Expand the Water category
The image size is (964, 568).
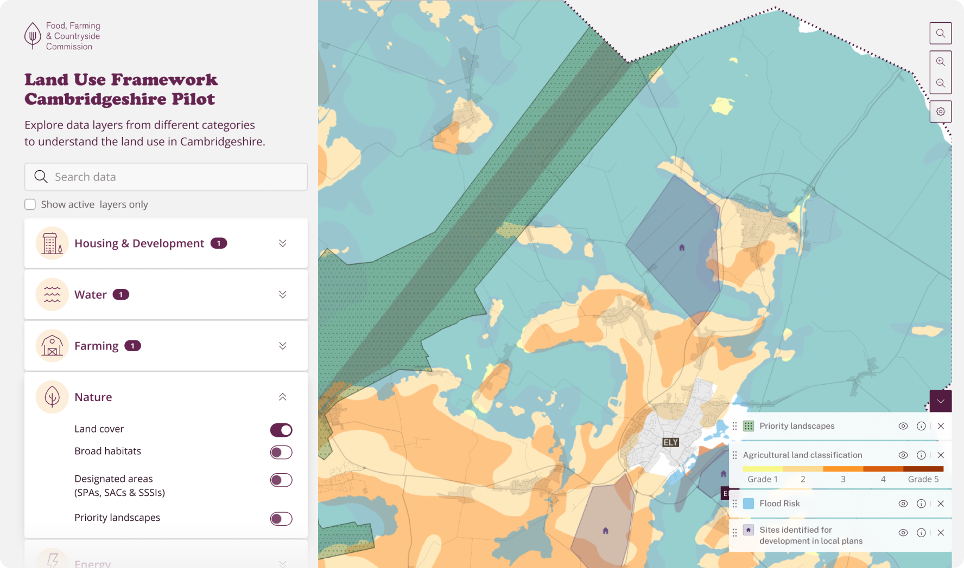click(282, 294)
